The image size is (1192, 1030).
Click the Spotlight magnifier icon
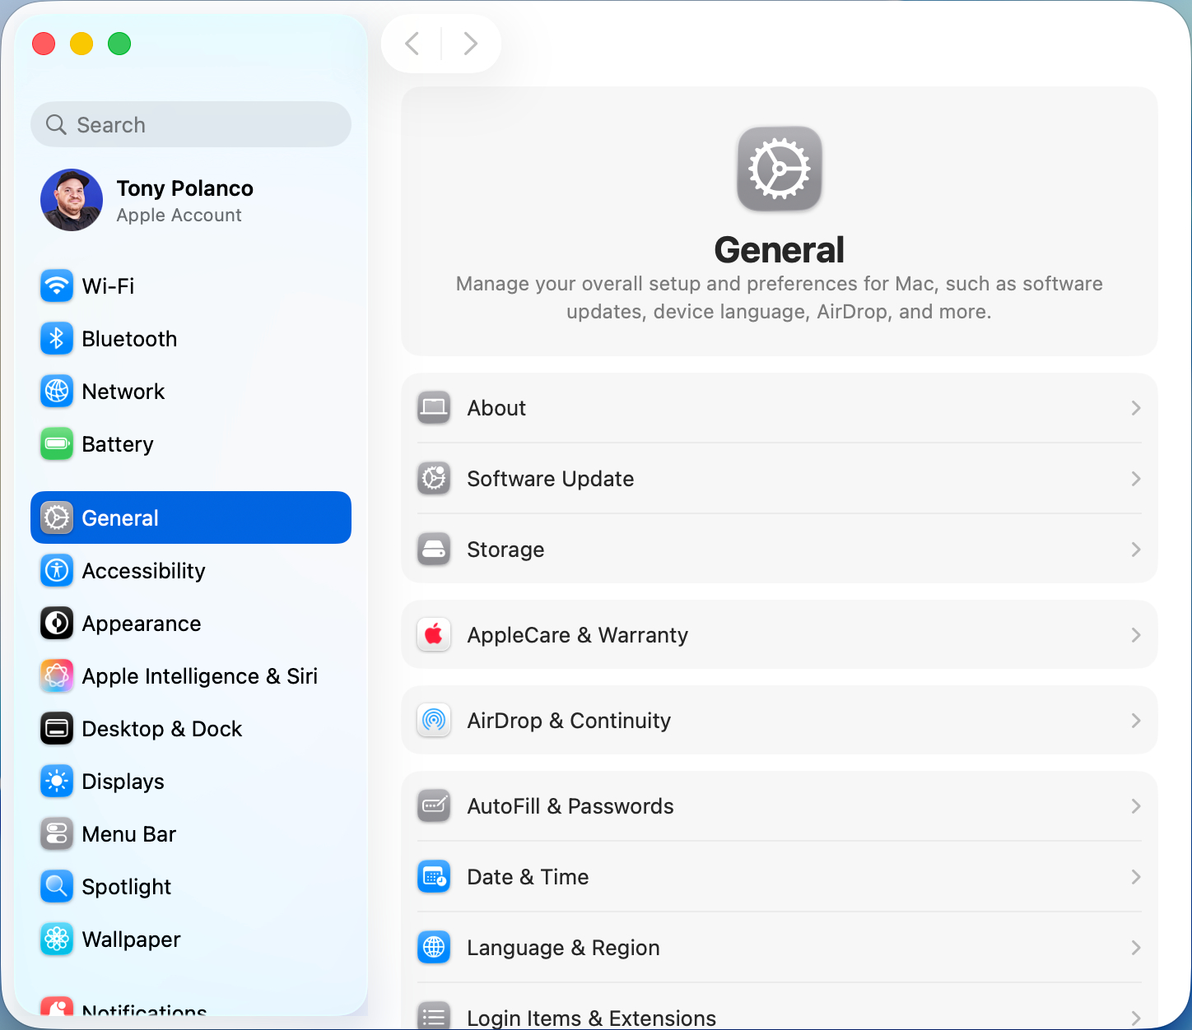(x=57, y=887)
